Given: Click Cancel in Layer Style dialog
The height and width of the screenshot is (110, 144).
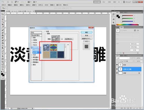Looking at the screenshot, I should pyautogui.click(x=87, y=36).
